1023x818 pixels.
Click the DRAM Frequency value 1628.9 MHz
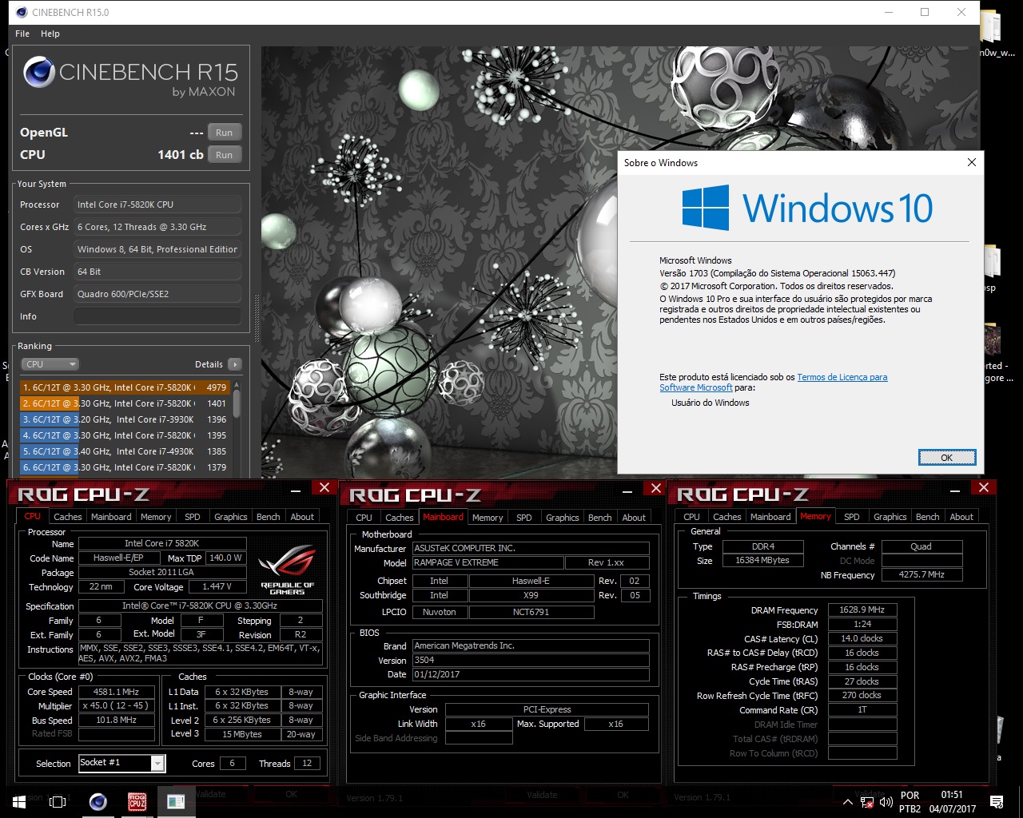[862, 610]
